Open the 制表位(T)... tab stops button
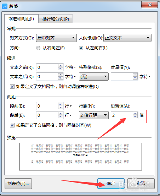The width and height of the screenshot is (160, 196). click(x=18, y=184)
